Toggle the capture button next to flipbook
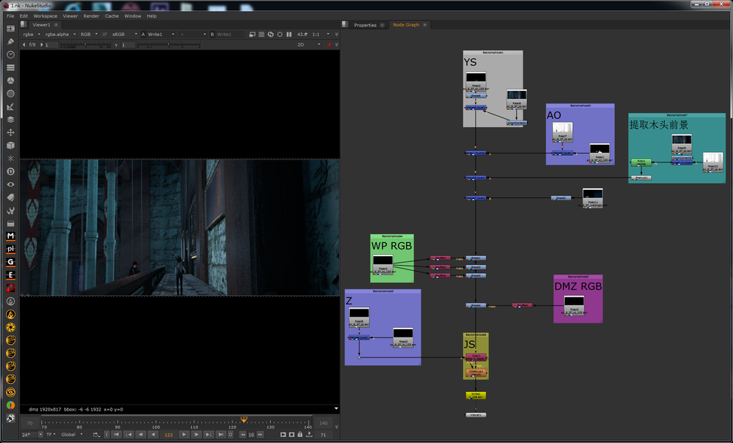733x443 pixels. pyautogui.click(x=292, y=435)
